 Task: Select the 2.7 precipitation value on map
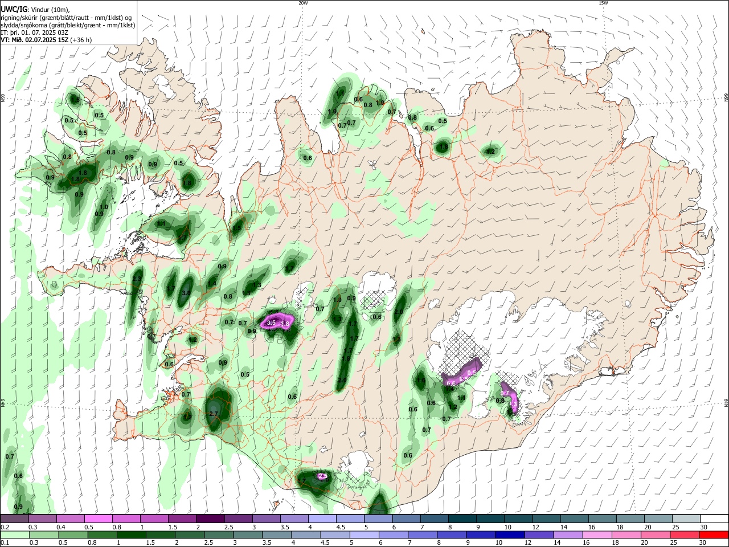(x=214, y=414)
